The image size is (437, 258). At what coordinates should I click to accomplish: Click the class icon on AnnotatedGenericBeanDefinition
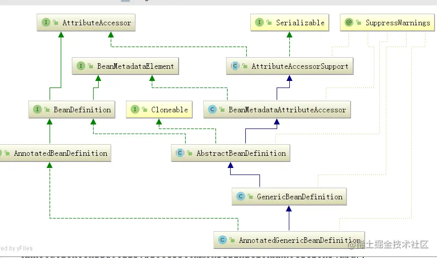click(223, 240)
